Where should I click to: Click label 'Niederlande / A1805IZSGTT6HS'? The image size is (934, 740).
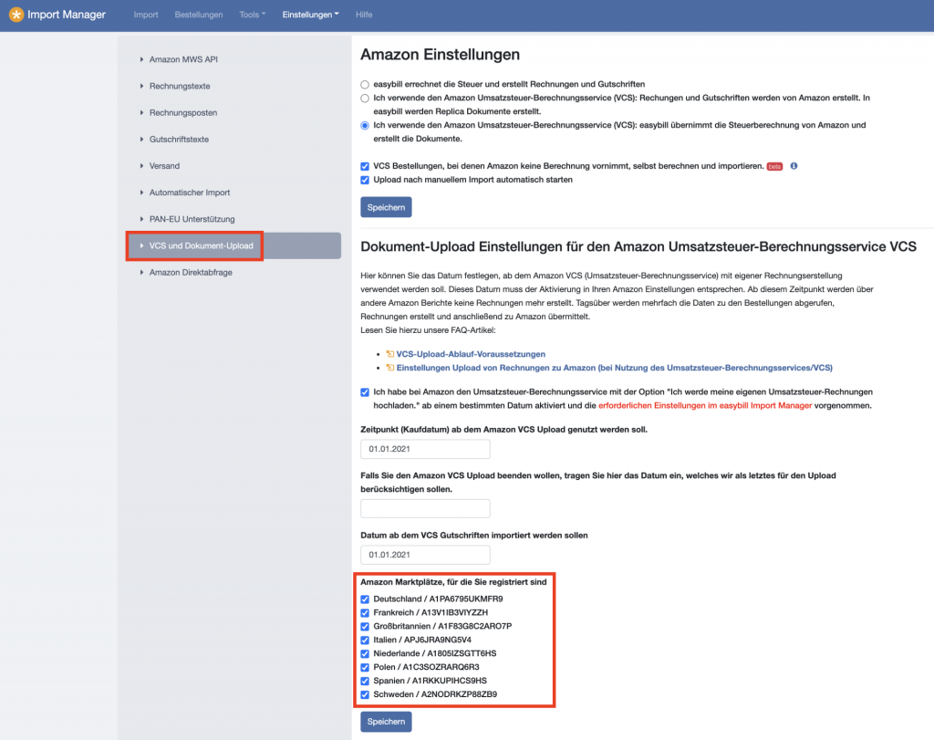(x=435, y=653)
